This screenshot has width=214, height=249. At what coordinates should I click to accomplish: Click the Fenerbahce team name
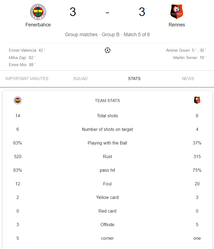point(38,25)
